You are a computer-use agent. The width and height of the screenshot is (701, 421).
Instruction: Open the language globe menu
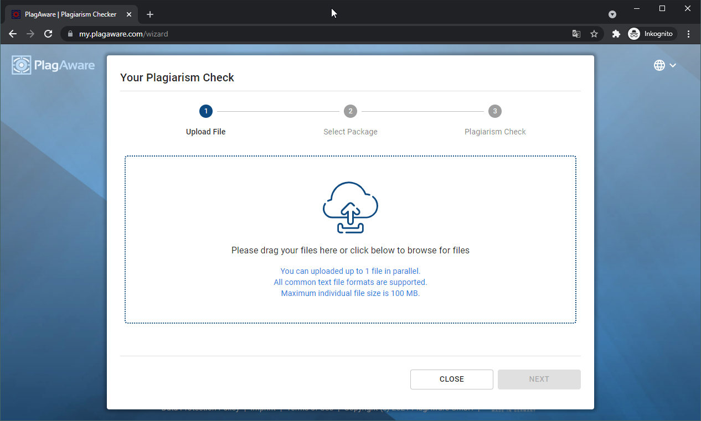665,65
